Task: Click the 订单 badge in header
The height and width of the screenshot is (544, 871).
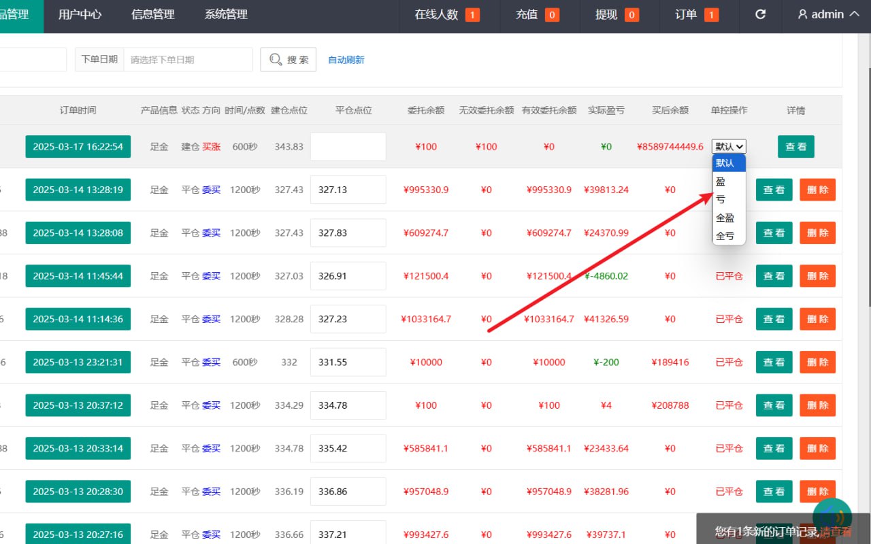Action: [x=696, y=14]
